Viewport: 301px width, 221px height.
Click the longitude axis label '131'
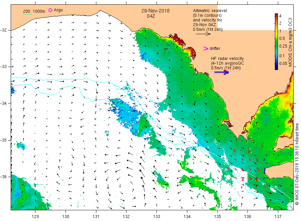click(96, 217)
